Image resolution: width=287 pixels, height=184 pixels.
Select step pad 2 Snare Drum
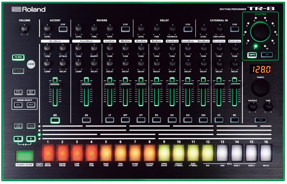(x=62, y=153)
